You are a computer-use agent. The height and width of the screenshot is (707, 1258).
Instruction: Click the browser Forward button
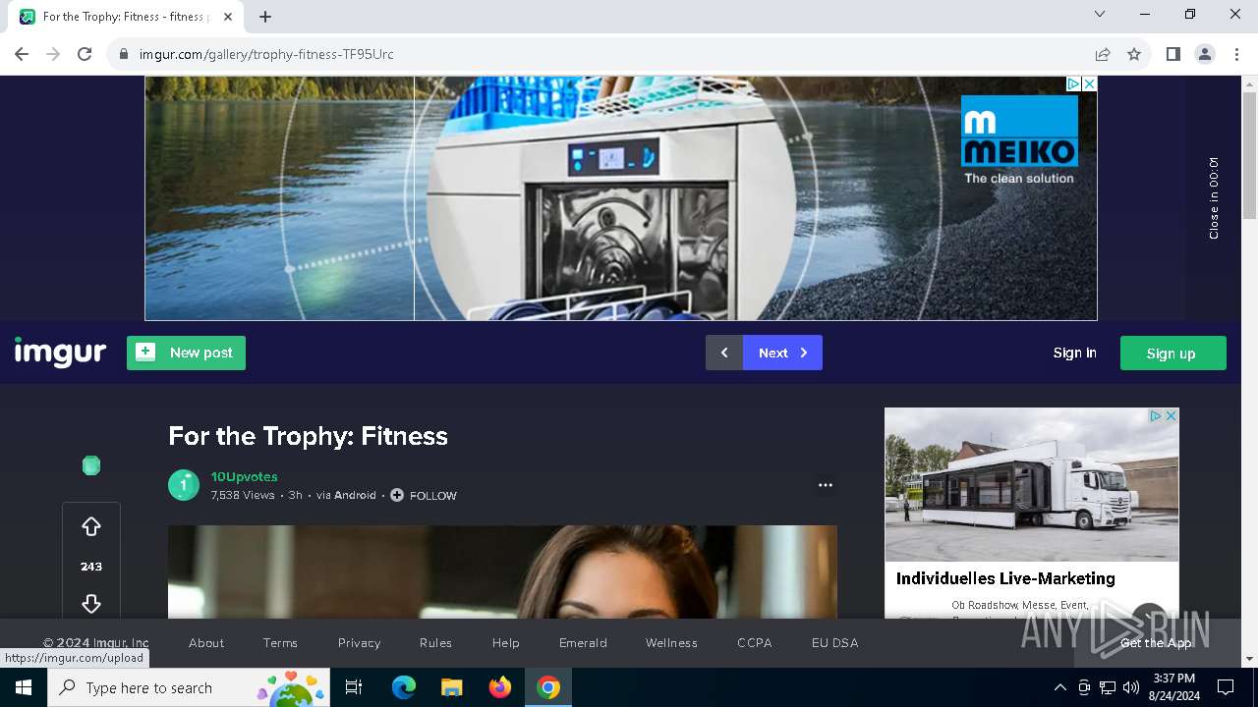(53, 54)
